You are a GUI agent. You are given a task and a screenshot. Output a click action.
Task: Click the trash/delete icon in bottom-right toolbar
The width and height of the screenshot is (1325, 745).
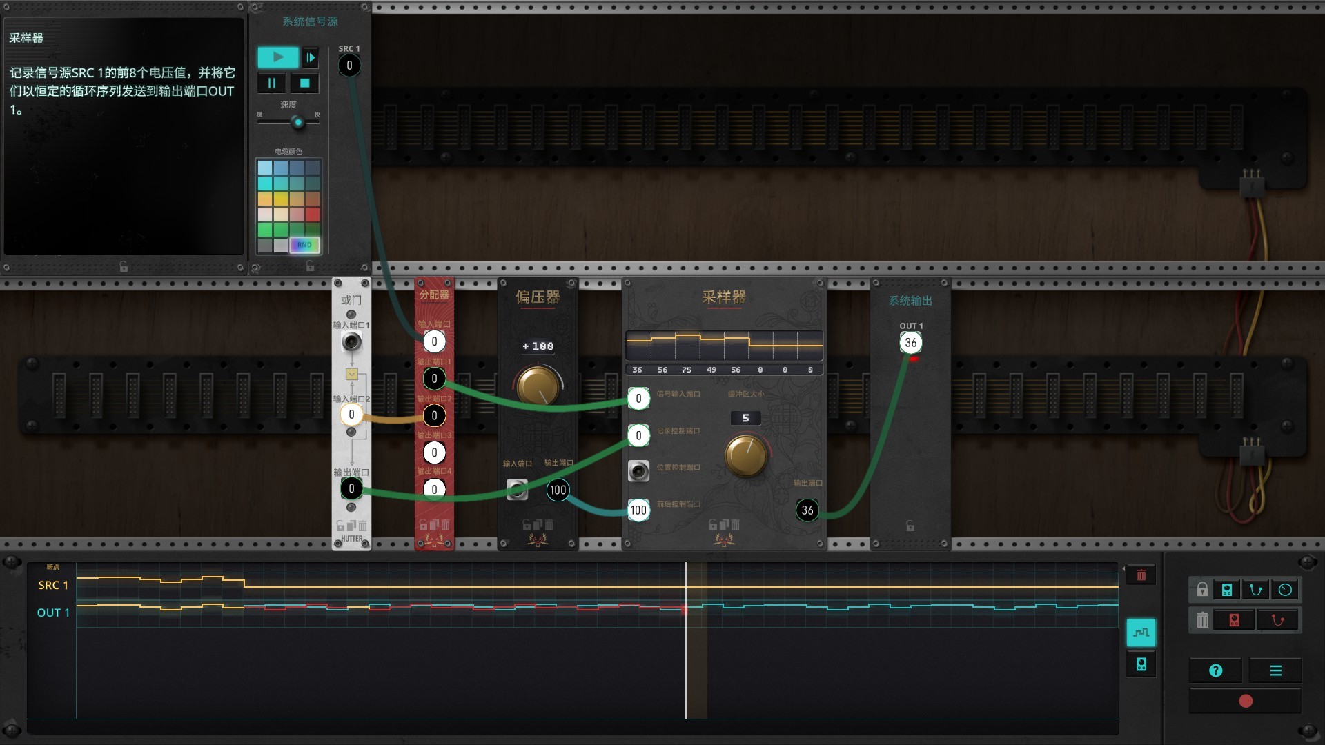1201,619
